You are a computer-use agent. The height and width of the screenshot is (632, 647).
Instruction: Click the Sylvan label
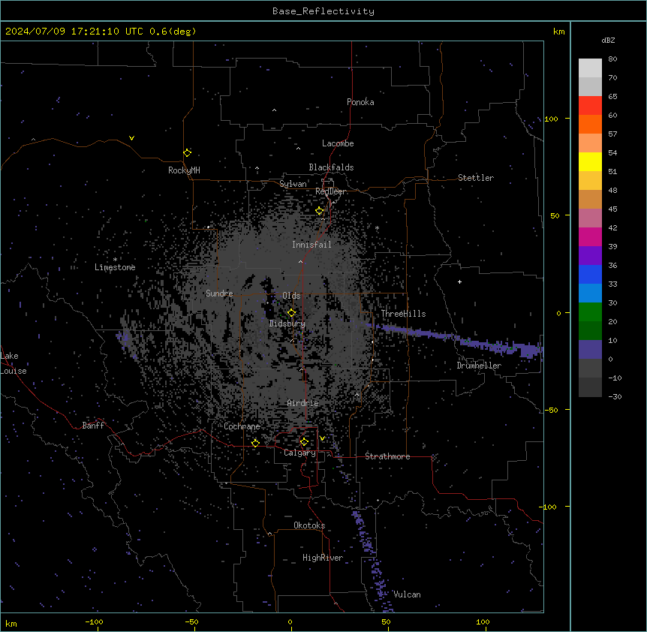293,184
